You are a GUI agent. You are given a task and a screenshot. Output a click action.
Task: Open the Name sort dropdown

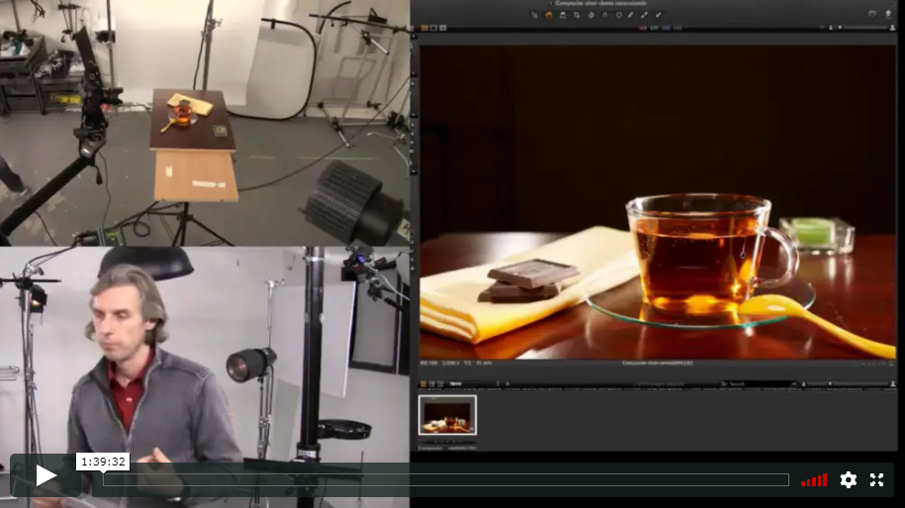(x=474, y=383)
